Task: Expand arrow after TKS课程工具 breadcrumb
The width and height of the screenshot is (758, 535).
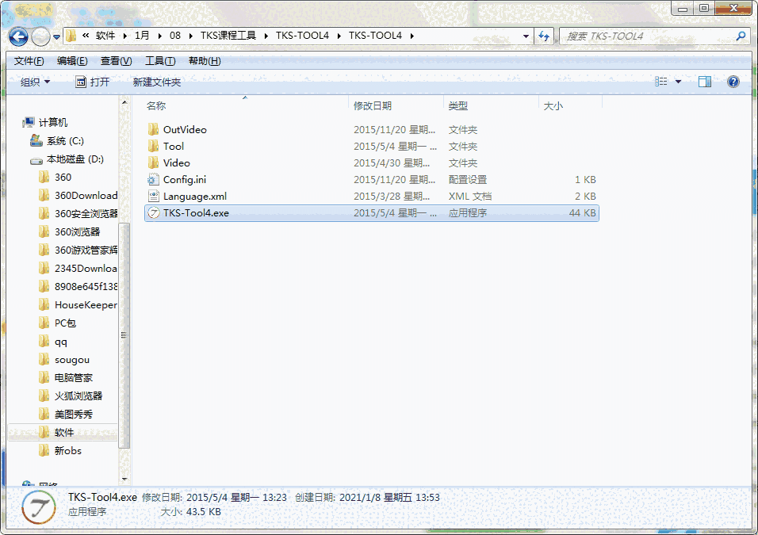Action: [266, 36]
